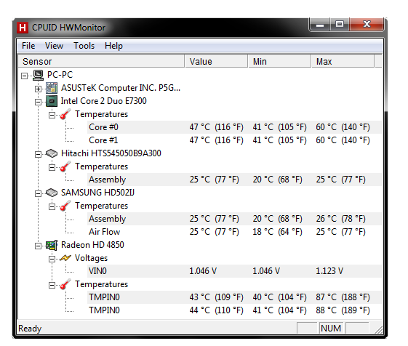Click max value 88 °C (189 °F)

pyautogui.click(x=343, y=310)
